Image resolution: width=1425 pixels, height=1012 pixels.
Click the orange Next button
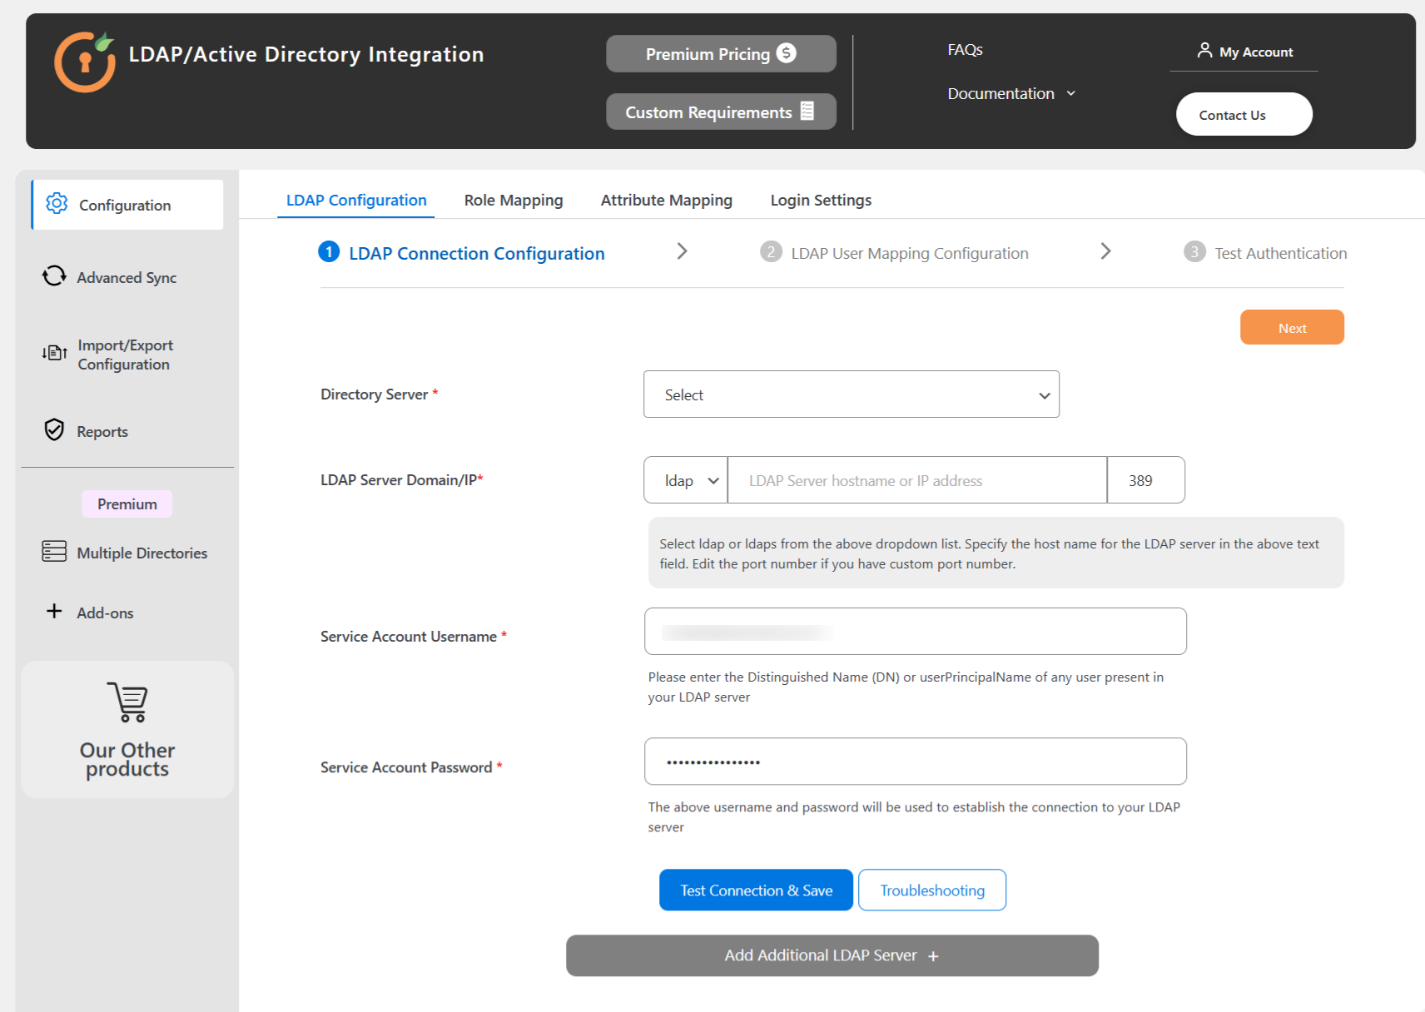[1291, 328]
